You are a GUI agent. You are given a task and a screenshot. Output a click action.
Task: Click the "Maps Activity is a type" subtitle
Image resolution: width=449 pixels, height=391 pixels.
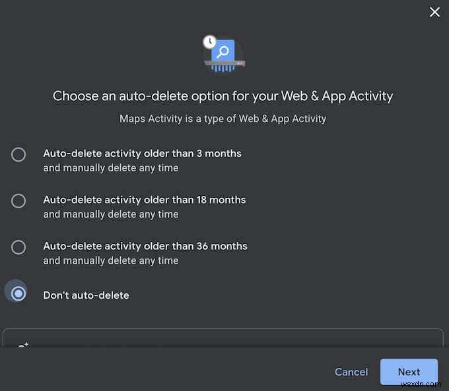(x=223, y=119)
